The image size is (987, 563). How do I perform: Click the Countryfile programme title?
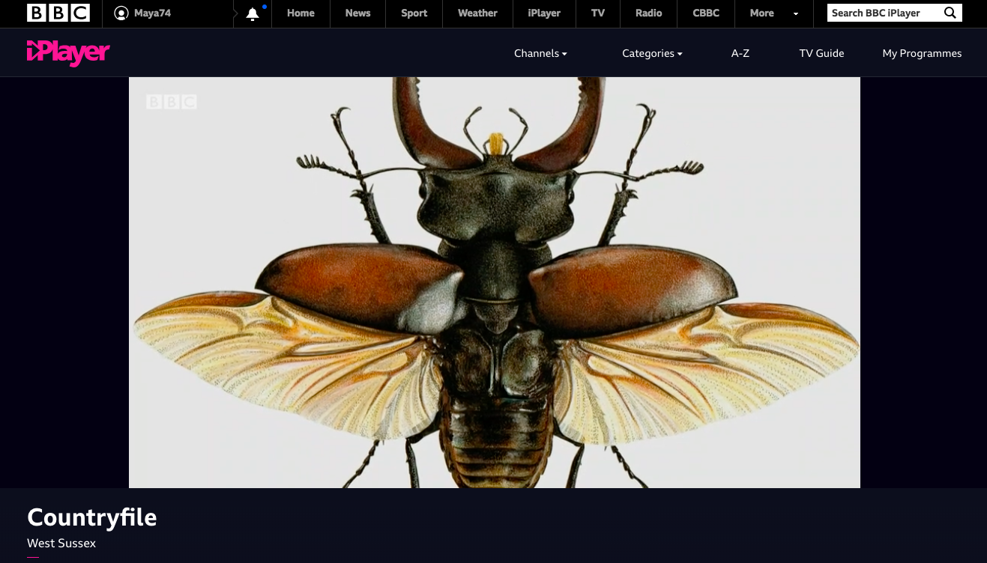click(x=92, y=517)
